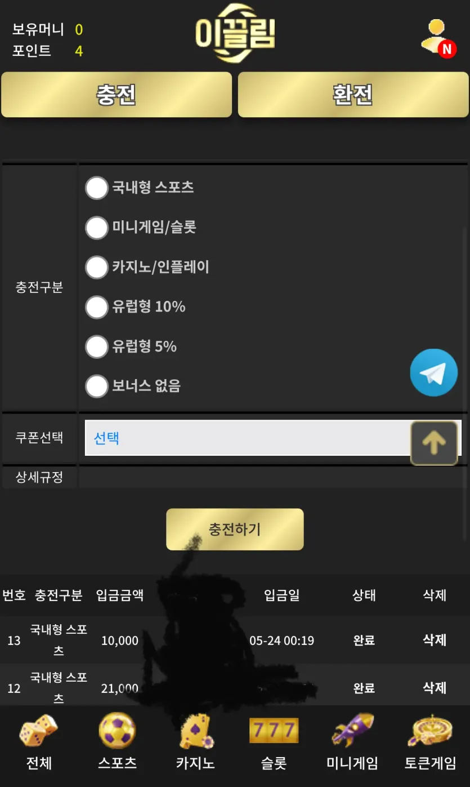The image size is (470, 787).
Task: Switch to the 충전 tab
Action: [117, 95]
